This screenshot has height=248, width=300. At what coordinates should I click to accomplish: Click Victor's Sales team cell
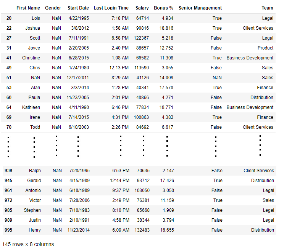pyautogui.click(x=268, y=200)
